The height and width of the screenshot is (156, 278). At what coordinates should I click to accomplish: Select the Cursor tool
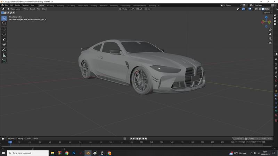tap(4, 23)
